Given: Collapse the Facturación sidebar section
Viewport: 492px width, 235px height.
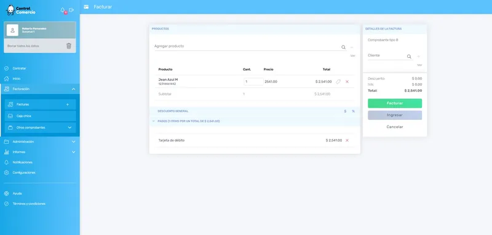Looking at the screenshot, I should point(73,89).
